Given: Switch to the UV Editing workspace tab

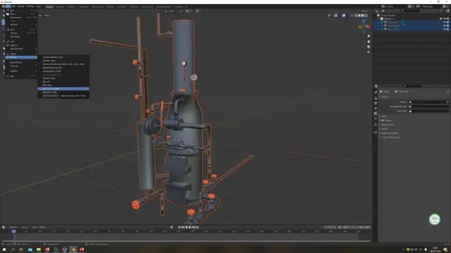Looking at the screenshot, I should coord(83,7).
